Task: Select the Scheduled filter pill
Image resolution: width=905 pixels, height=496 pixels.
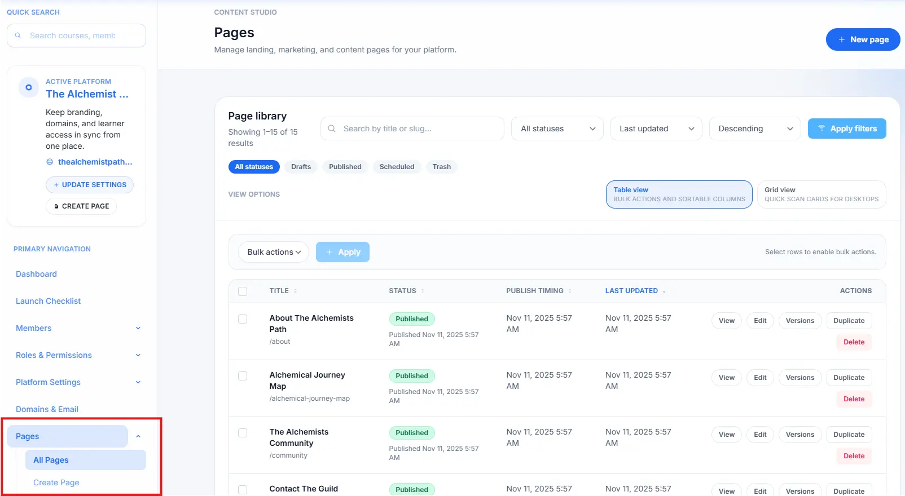Action: pyautogui.click(x=397, y=167)
